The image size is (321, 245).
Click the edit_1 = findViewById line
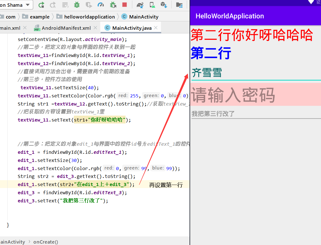click(72, 152)
